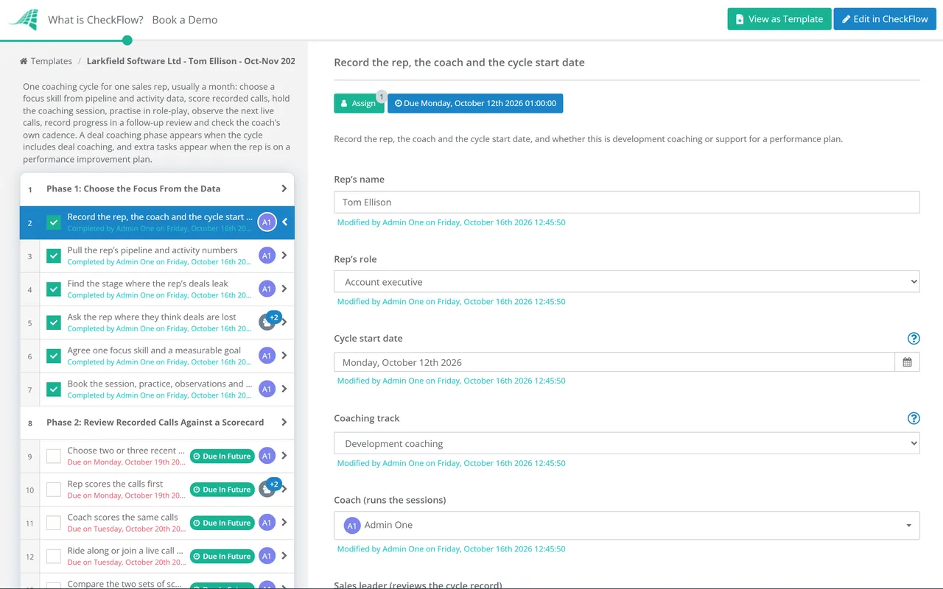The height and width of the screenshot is (589, 943).
Task: Click the progress bar handle under header
Action: (127, 40)
